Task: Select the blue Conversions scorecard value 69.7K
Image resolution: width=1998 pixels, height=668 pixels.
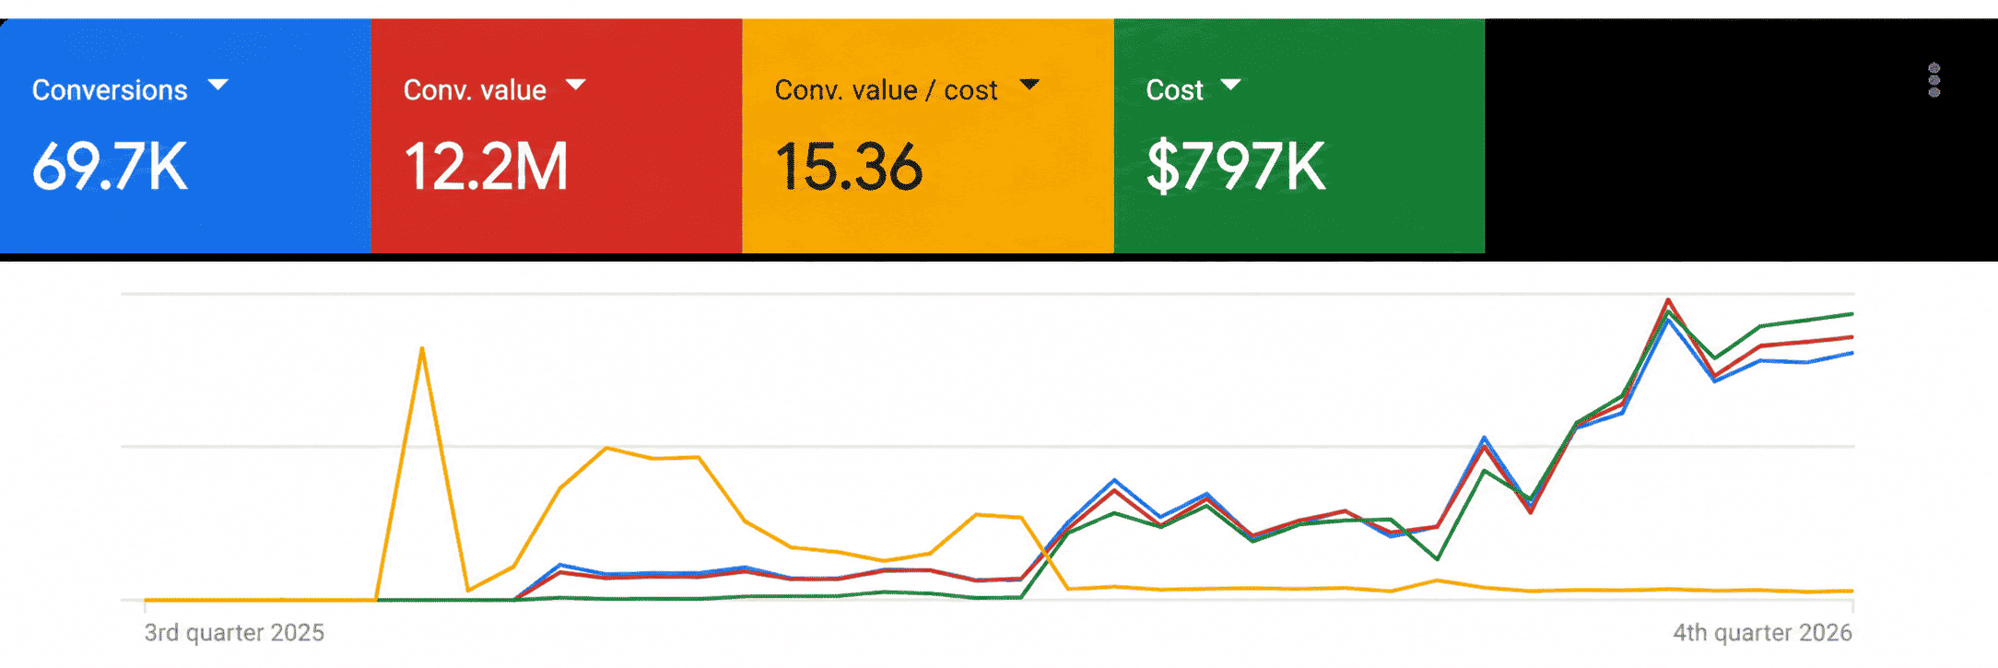Action: coord(110,167)
